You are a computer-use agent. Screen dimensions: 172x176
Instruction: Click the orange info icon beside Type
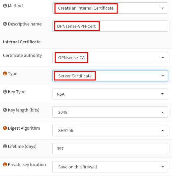[x=5, y=73]
